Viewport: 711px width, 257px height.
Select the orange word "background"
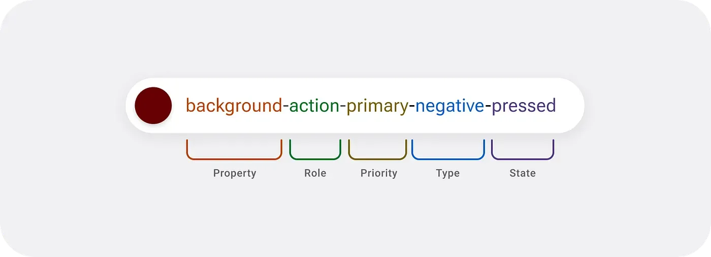[234, 106]
